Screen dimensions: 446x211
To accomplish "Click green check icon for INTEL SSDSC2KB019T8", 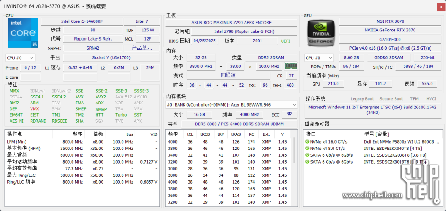I will [307, 162].
